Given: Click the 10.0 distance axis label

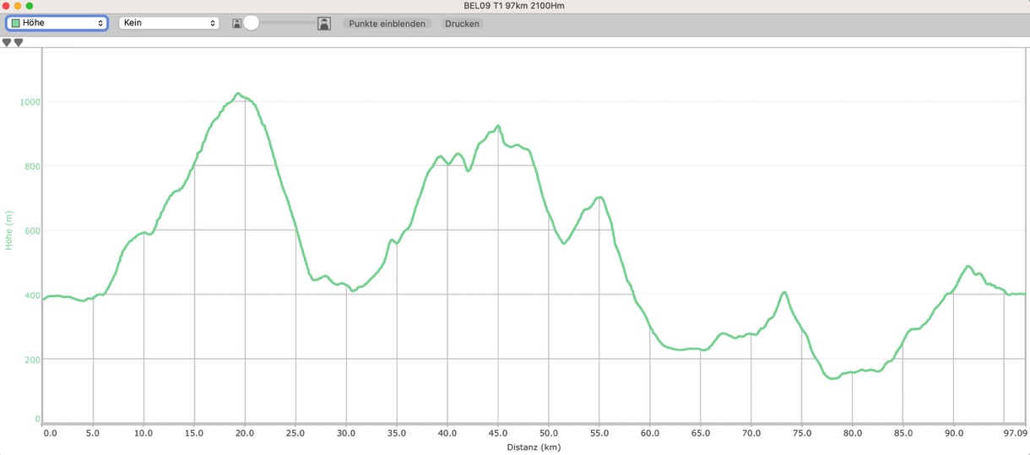Looking at the screenshot, I should pos(144,433).
